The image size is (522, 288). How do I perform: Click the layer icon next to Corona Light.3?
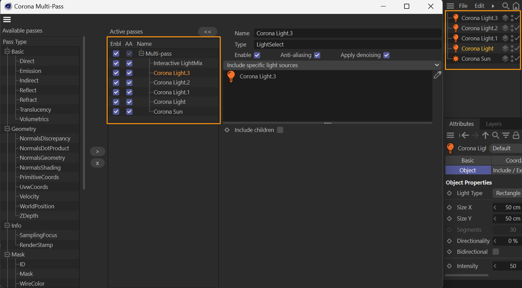click(x=505, y=18)
